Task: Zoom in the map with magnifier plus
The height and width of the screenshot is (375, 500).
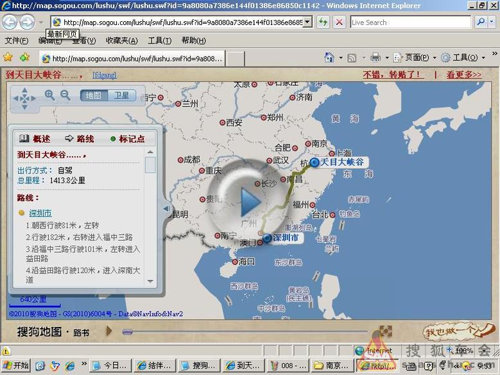Action: pyautogui.click(x=49, y=95)
